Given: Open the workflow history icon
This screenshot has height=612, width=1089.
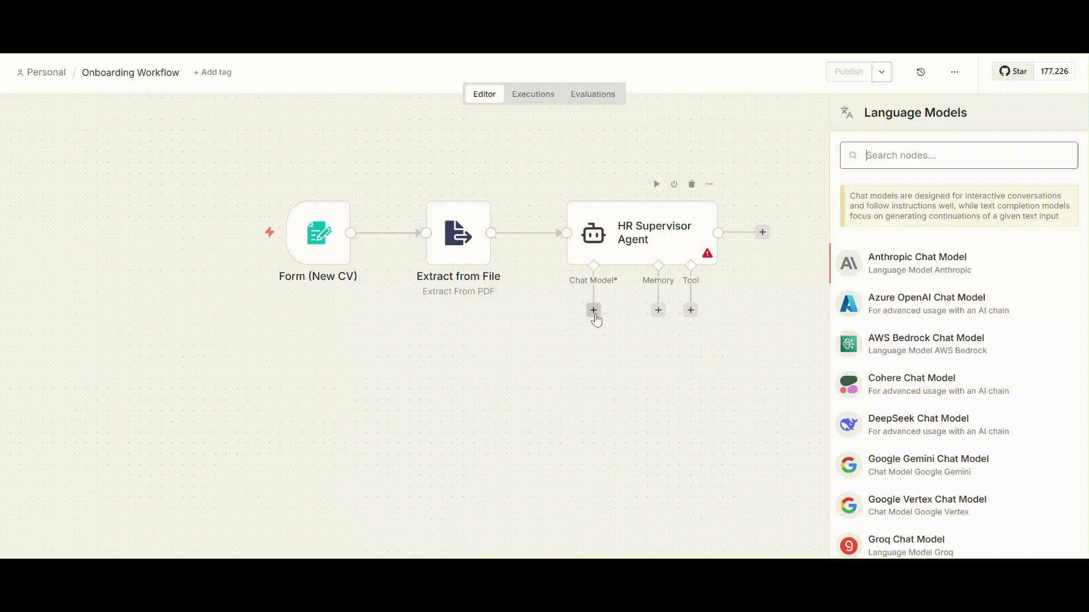Looking at the screenshot, I should pyautogui.click(x=921, y=72).
